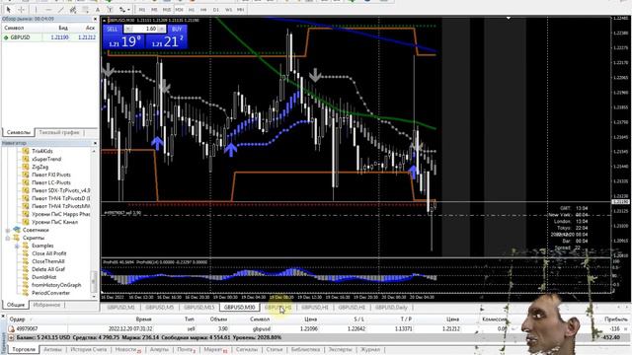632x355 pixels.
Task: Open the Избранное tab in Navigator
Action: pos(46,305)
